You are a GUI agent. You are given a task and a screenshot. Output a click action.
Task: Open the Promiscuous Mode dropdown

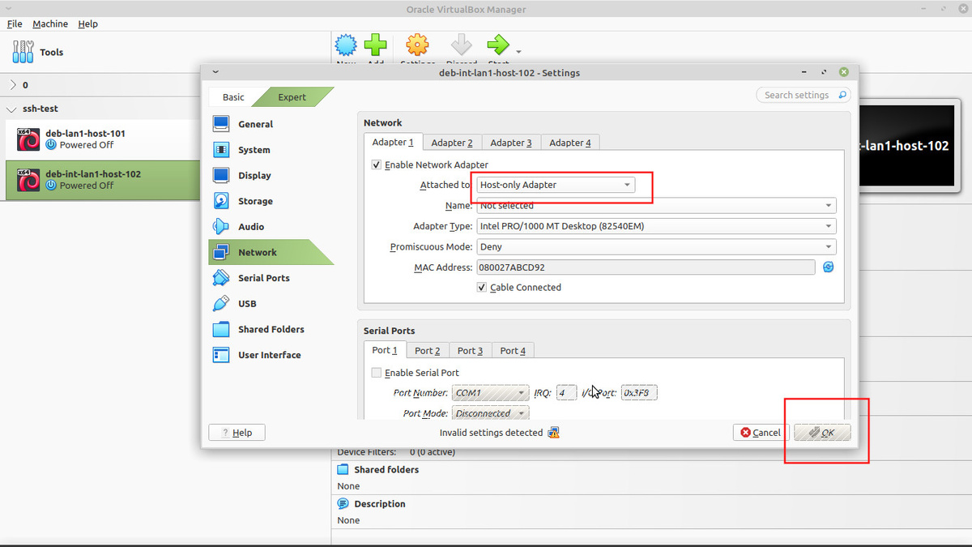coord(656,246)
